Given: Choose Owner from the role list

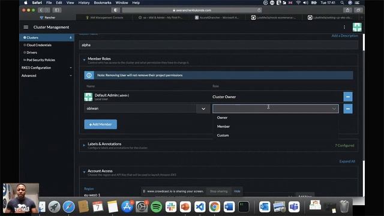Looking at the screenshot, I should 222,118.
